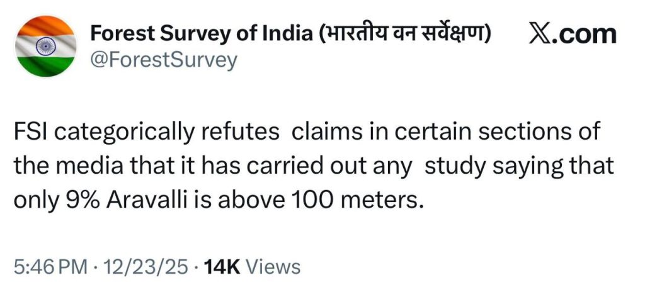Image resolution: width=645 pixels, height=285 pixels.
Task: Click the X logo icon
Action: point(544,34)
